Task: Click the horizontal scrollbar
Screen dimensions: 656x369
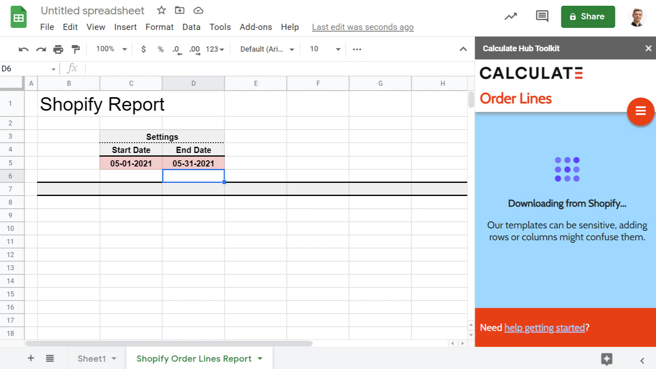Action: click(169, 344)
